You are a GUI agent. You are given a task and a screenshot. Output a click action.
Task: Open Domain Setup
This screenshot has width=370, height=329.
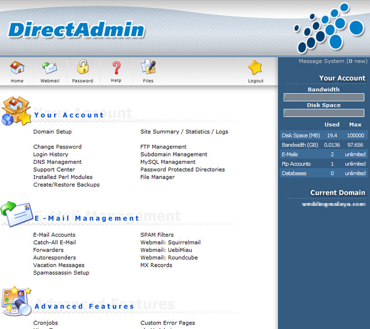click(x=53, y=132)
